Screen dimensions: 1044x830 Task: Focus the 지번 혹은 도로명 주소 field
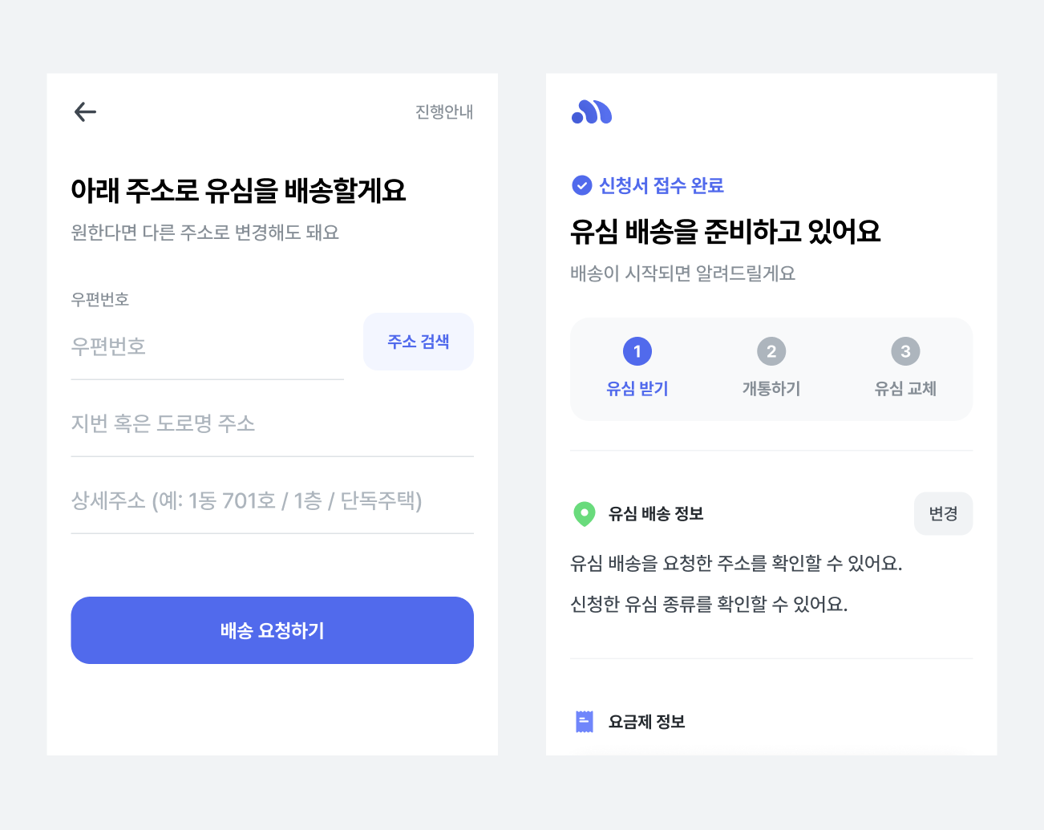(273, 423)
